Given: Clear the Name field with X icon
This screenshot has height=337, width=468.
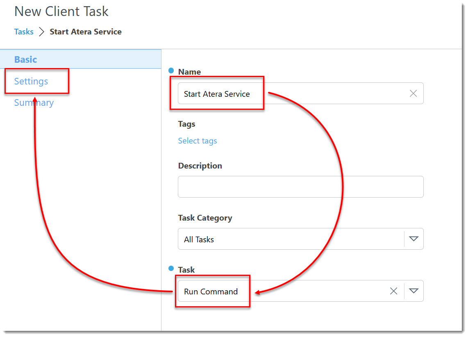Looking at the screenshot, I should tap(413, 93).
